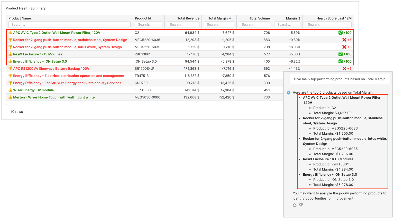Click green check icon in Resi9 Enclosure row
Image resolution: width=394 pixels, height=218 pixels.
(340, 54)
